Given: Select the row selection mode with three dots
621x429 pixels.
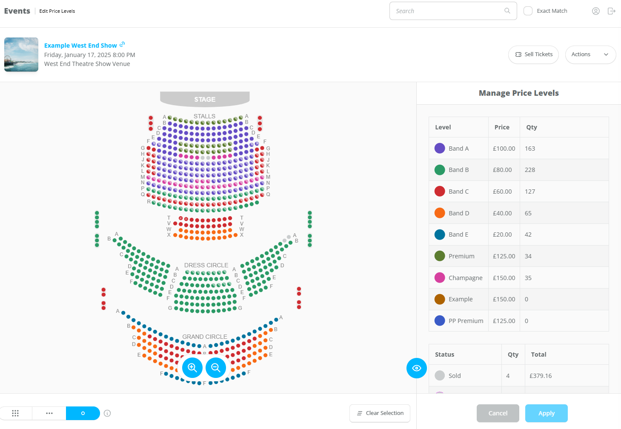Looking at the screenshot, I should point(49,413).
